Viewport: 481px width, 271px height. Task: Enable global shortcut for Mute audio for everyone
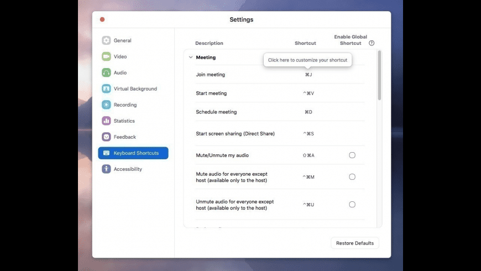pos(352,177)
